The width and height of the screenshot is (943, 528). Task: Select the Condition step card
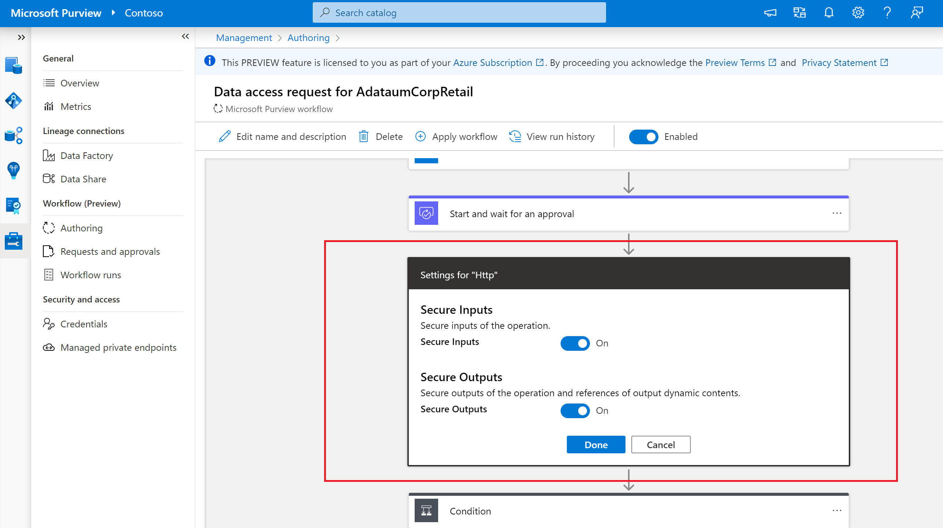[x=628, y=510]
